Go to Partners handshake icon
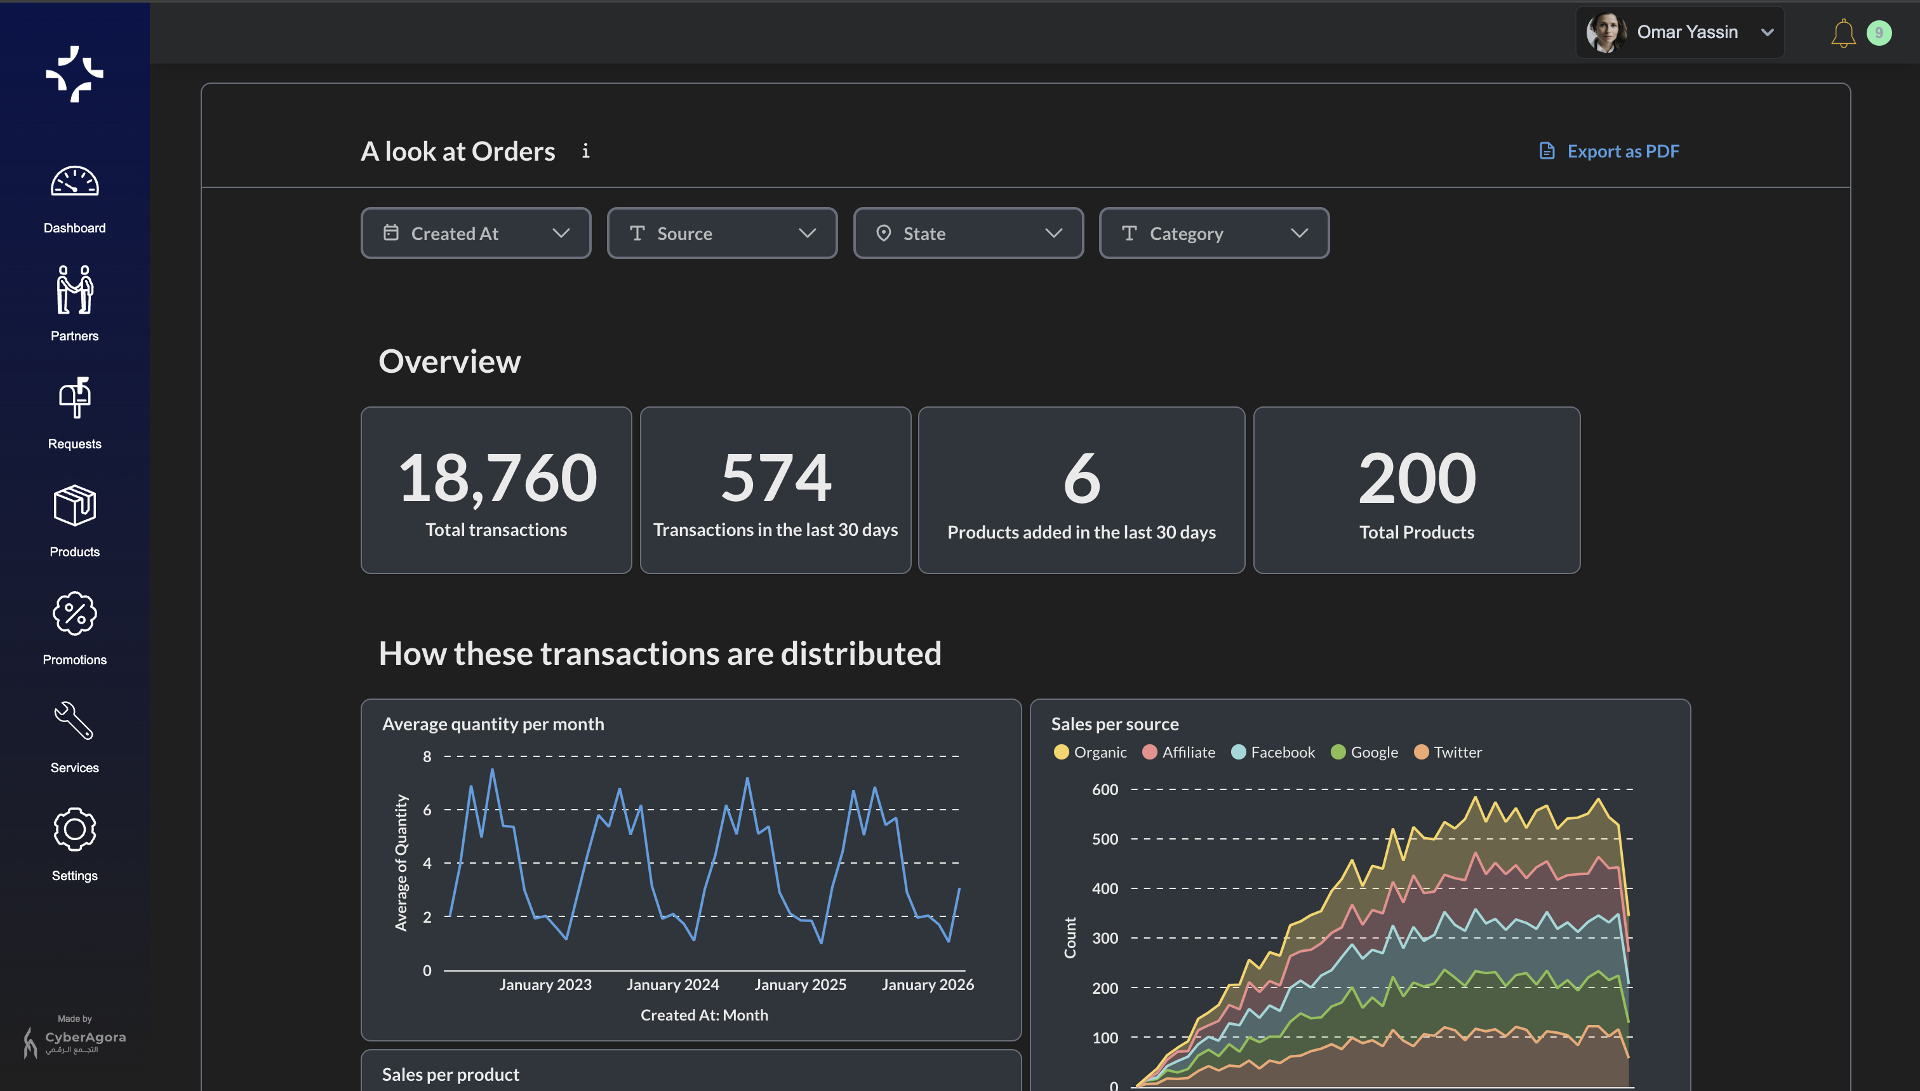This screenshot has width=1920, height=1091. coord(74,290)
